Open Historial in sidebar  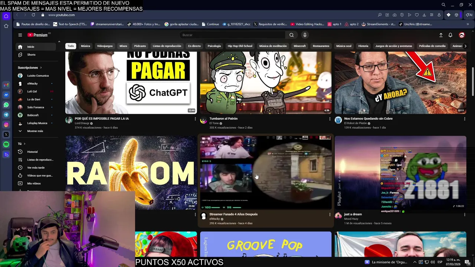click(36, 152)
